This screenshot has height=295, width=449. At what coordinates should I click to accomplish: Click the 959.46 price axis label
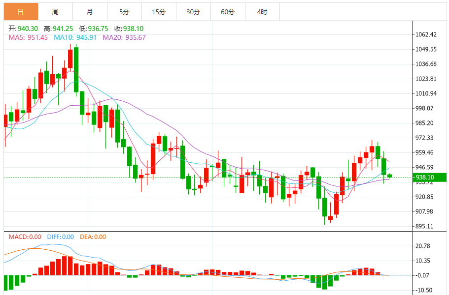[x=424, y=152]
